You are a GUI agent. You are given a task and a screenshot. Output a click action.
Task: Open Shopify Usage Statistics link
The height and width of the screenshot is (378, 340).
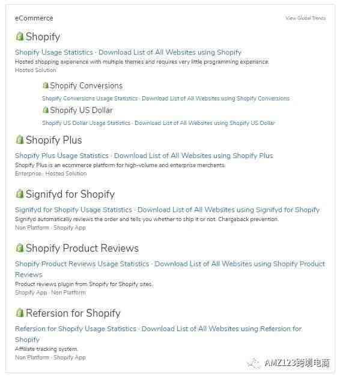[53, 52]
